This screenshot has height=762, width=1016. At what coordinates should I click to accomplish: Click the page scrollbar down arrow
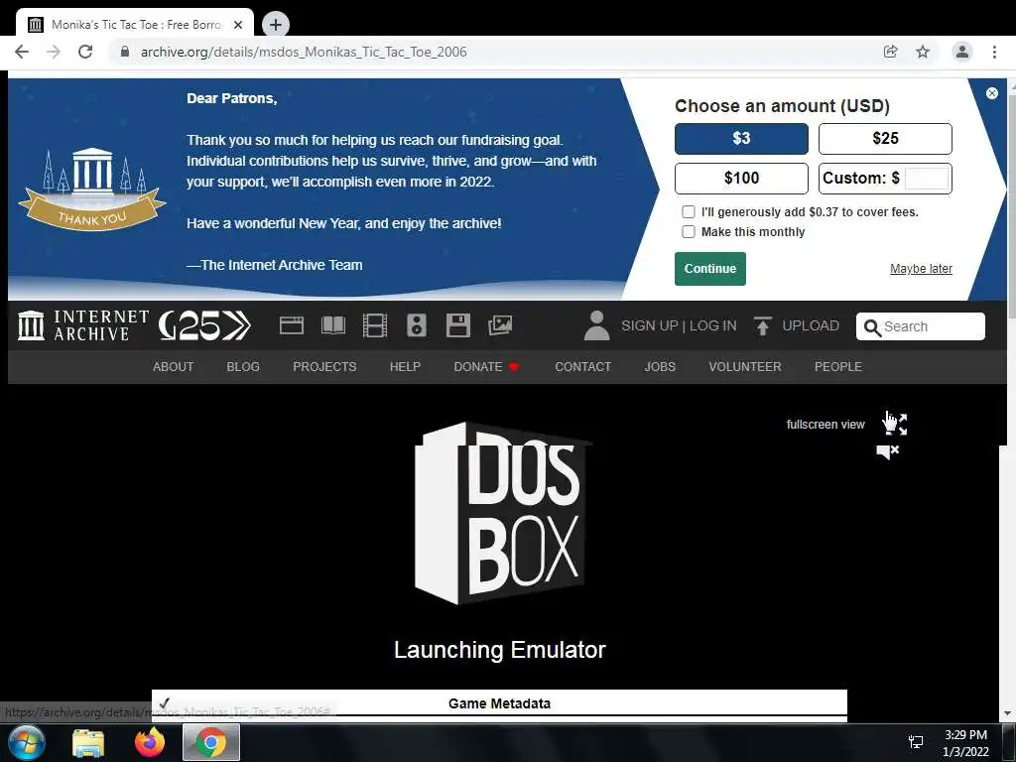click(x=1008, y=713)
